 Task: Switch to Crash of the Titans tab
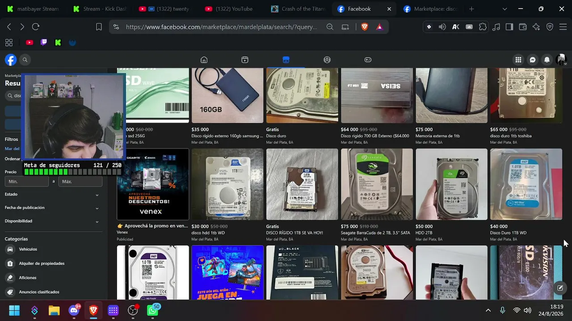coord(299,9)
